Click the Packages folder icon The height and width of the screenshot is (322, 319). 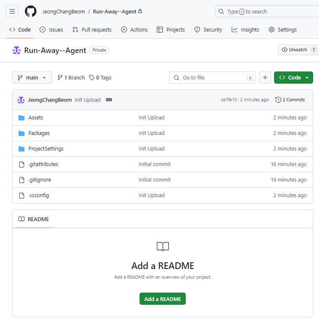pyautogui.click(x=21, y=133)
